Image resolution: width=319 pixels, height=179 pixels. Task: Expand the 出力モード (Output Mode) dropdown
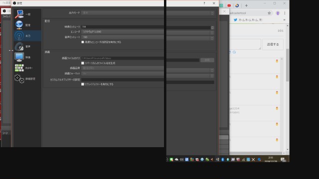tap(148, 13)
